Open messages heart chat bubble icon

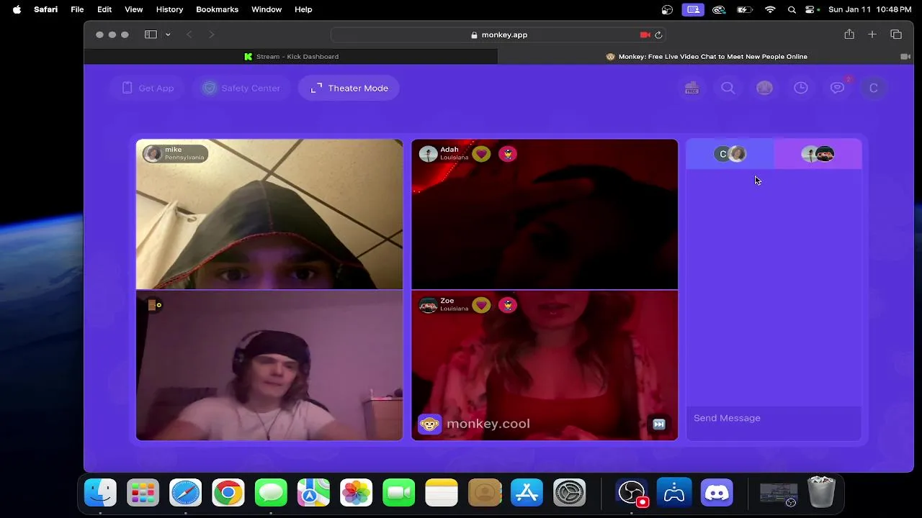point(837,88)
